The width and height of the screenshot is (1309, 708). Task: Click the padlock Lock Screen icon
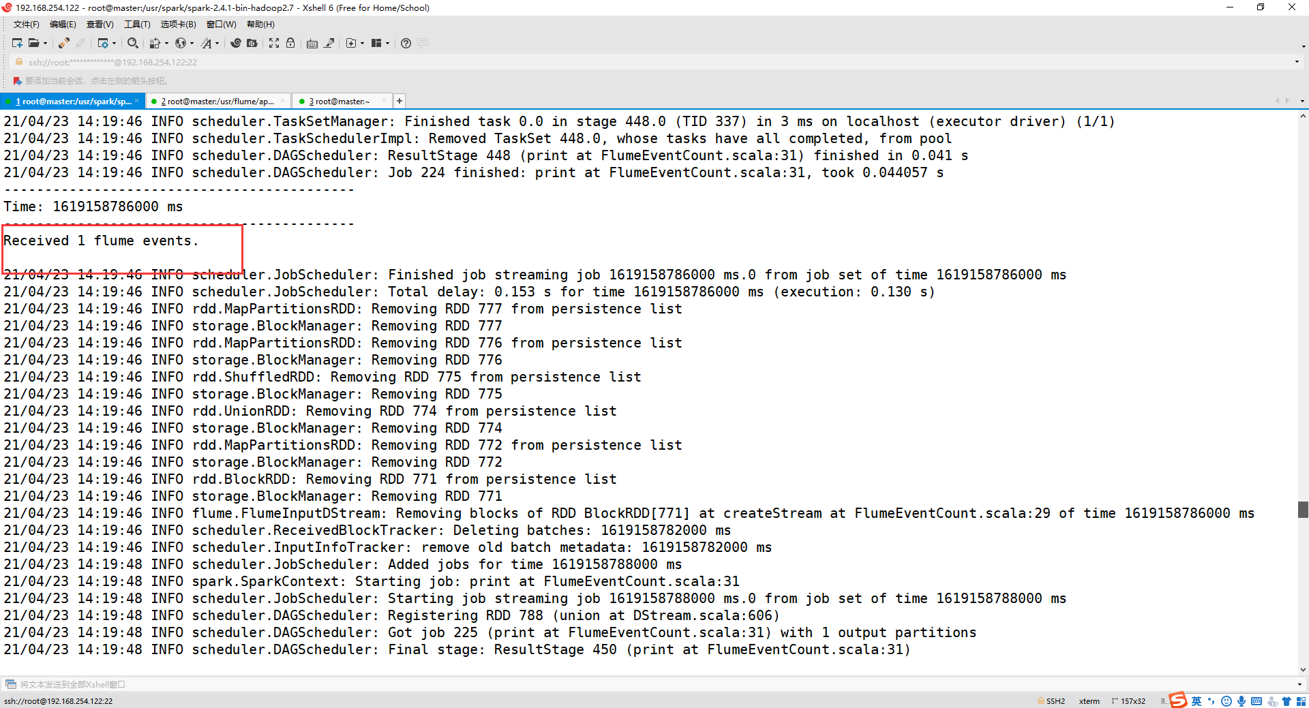[290, 43]
